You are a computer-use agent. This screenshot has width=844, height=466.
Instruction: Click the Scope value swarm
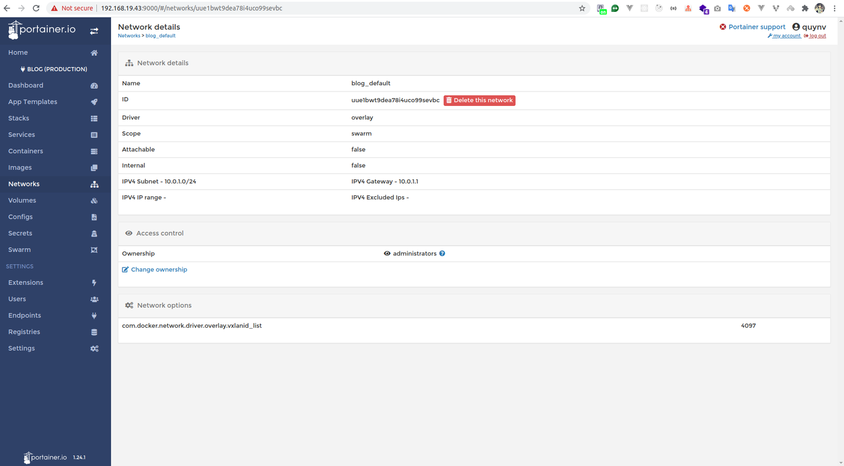(362, 133)
